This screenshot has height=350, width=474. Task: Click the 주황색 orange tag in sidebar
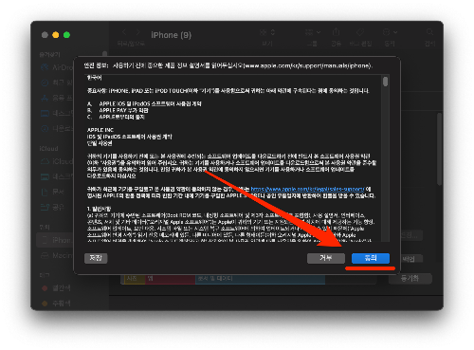57,304
